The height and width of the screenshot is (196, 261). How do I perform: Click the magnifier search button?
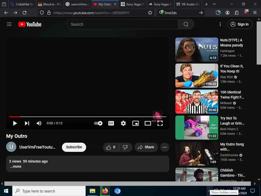(x=186, y=24)
